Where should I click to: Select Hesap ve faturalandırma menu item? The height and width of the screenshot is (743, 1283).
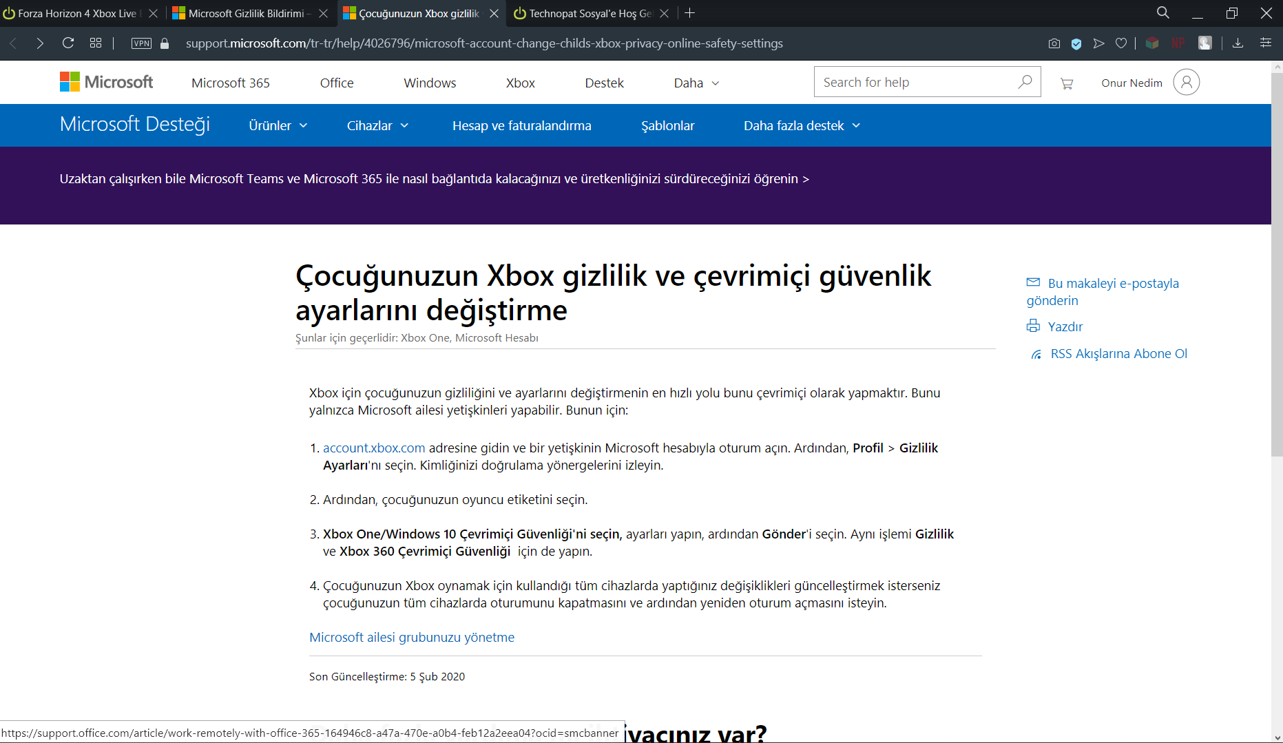[x=521, y=125]
